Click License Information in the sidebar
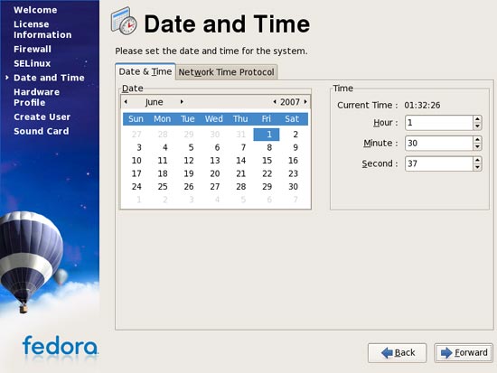 pyautogui.click(x=42, y=30)
